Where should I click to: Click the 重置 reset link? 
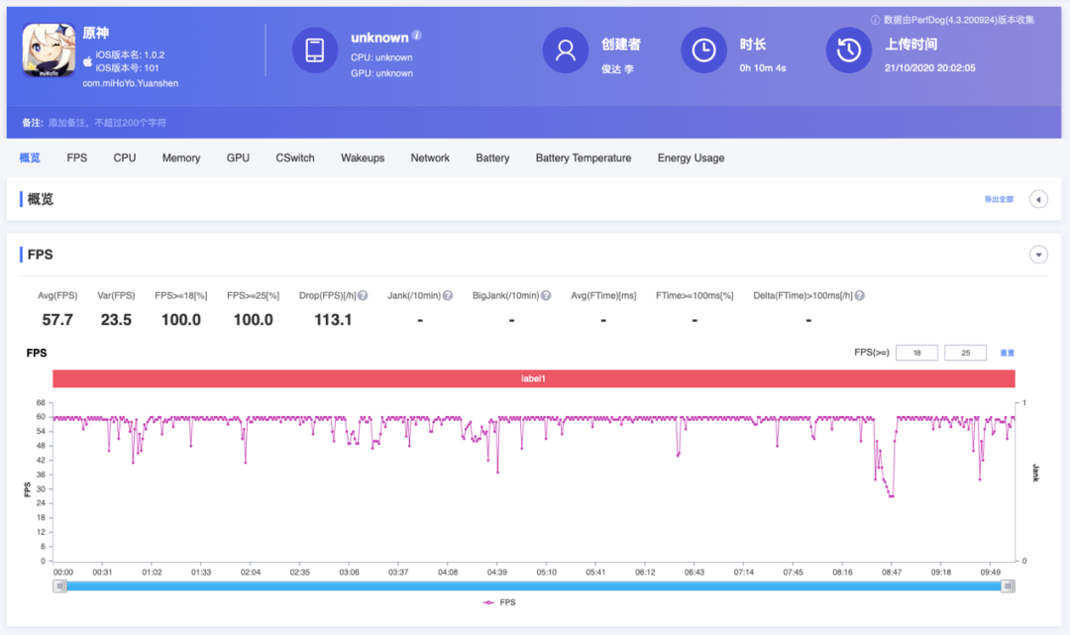1007,353
